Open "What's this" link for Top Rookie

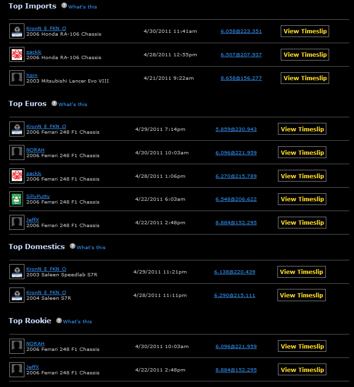77,321
